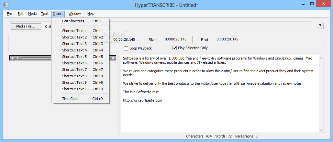Enable the Loop Playback checkbox

pyautogui.click(x=126, y=48)
